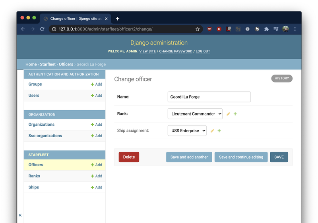The image size is (318, 223).
Task: Add a new Rank from sidebar
Action: tap(97, 176)
